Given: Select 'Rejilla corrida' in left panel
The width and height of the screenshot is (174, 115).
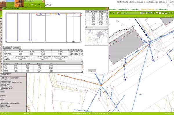Looking at the screenshot, I should [4, 105].
